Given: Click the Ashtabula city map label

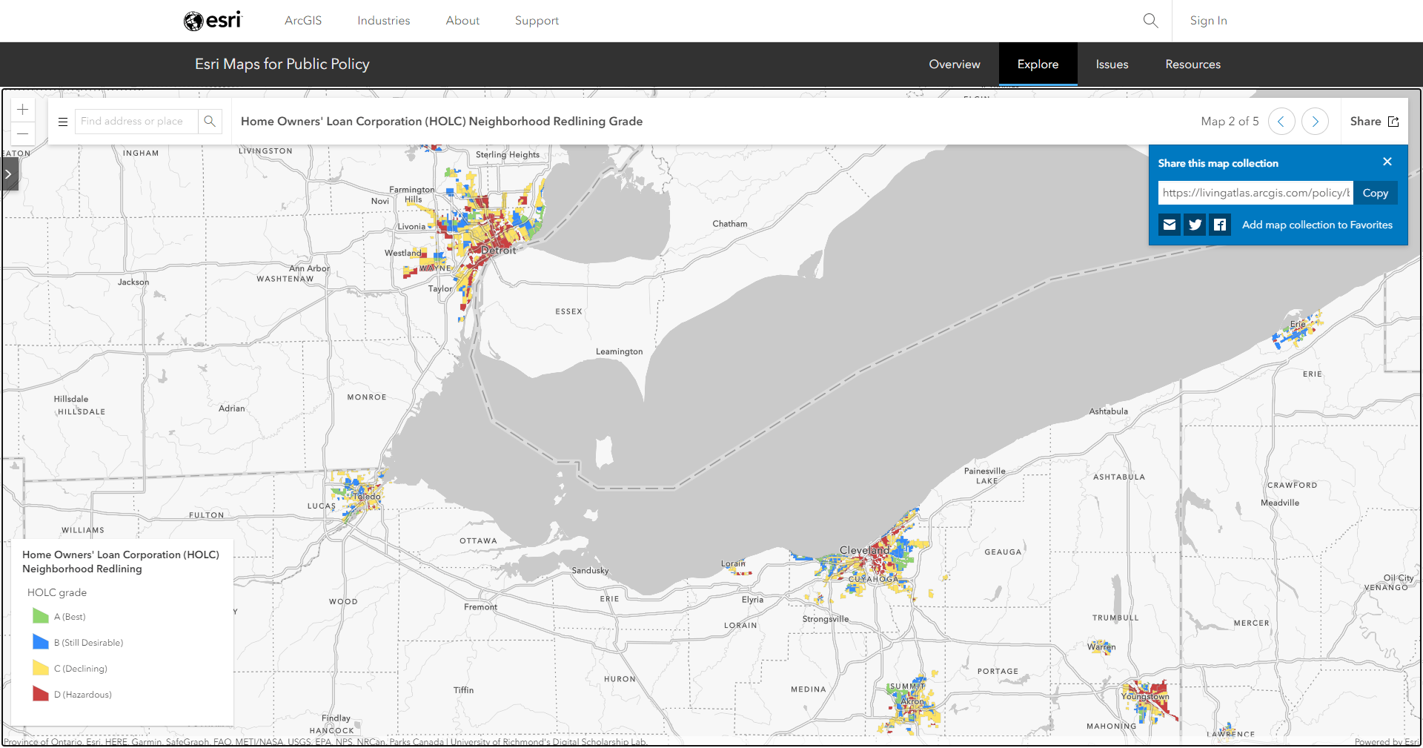Looking at the screenshot, I should 1109,411.
